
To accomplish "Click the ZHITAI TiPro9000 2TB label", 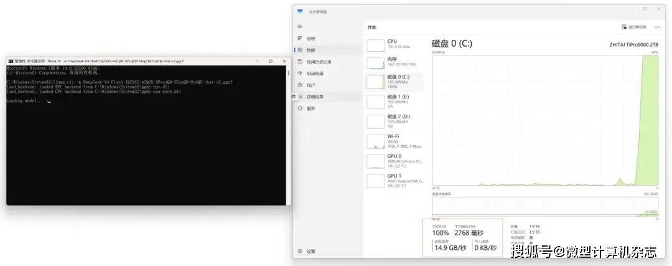I will point(633,45).
